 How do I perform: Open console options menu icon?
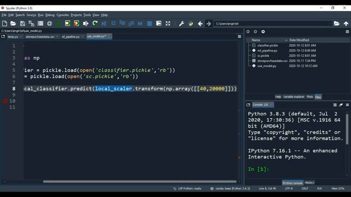coord(347,105)
